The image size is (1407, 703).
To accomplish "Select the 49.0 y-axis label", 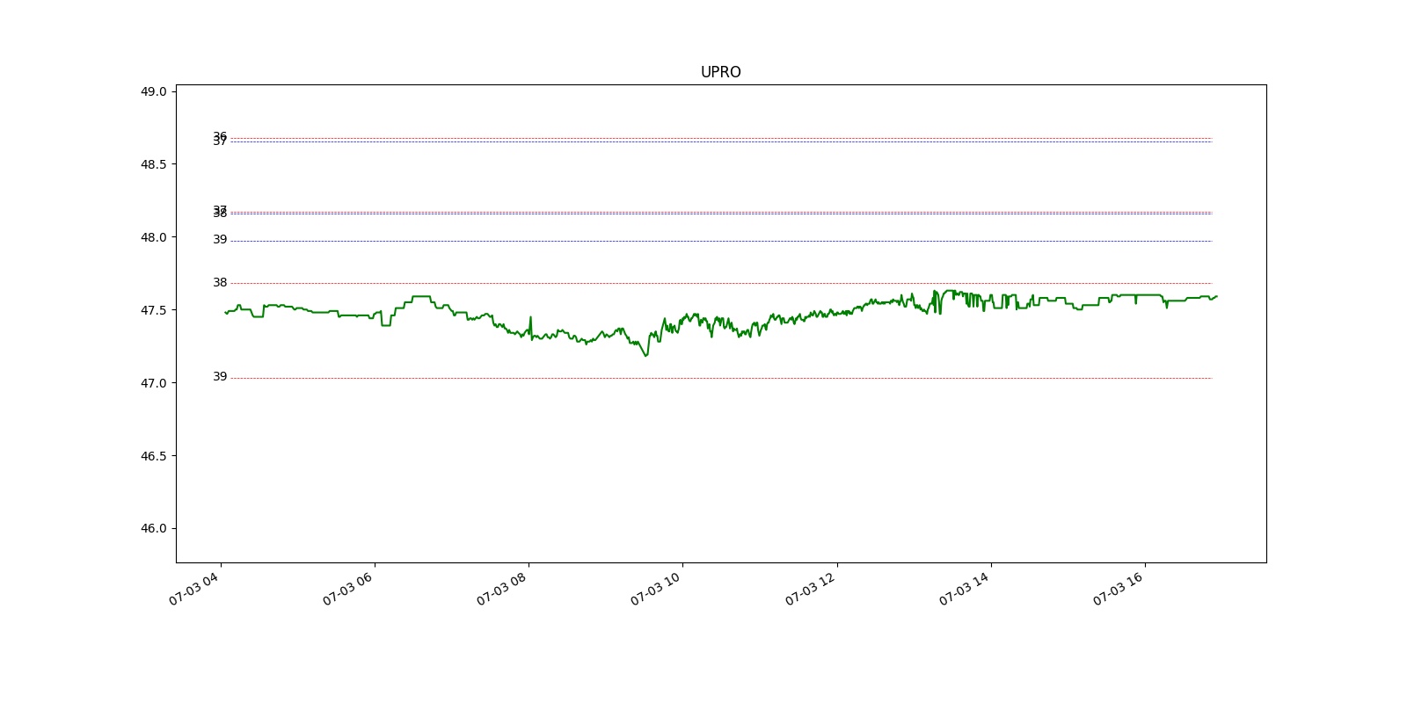I will click(x=153, y=91).
